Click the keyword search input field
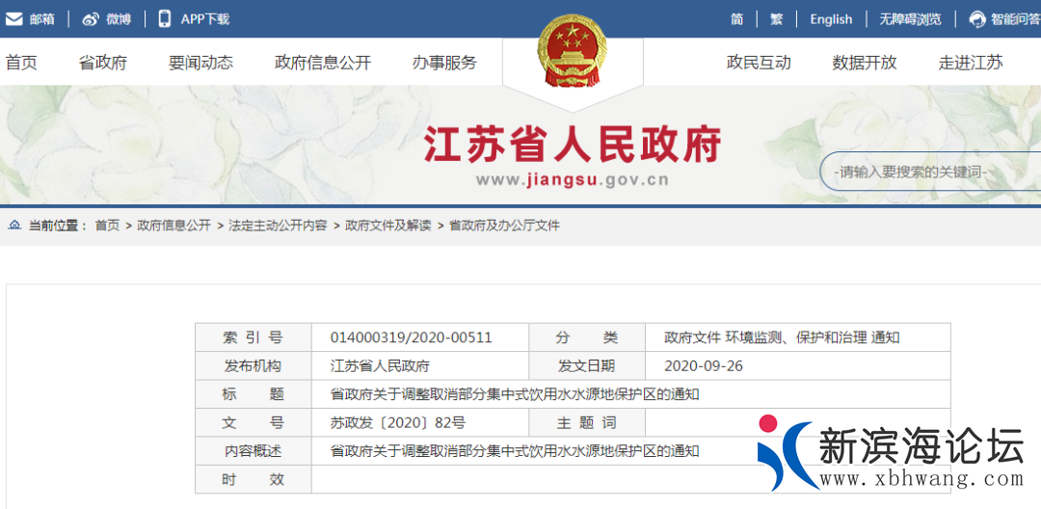This screenshot has width=1041, height=509. tap(931, 172)
